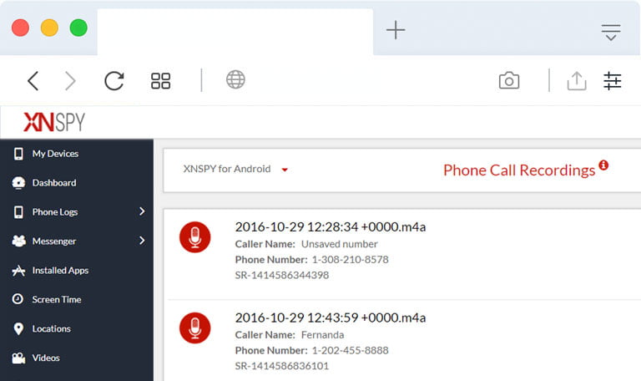Click the browser forward arrow
Screen dimensions: 641x381
pyautogui.click(x=70, y=80)
